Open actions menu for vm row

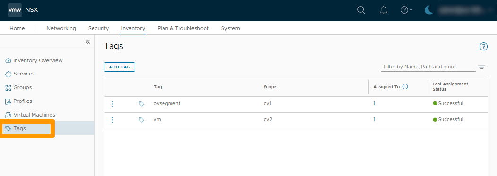[112, 120]
